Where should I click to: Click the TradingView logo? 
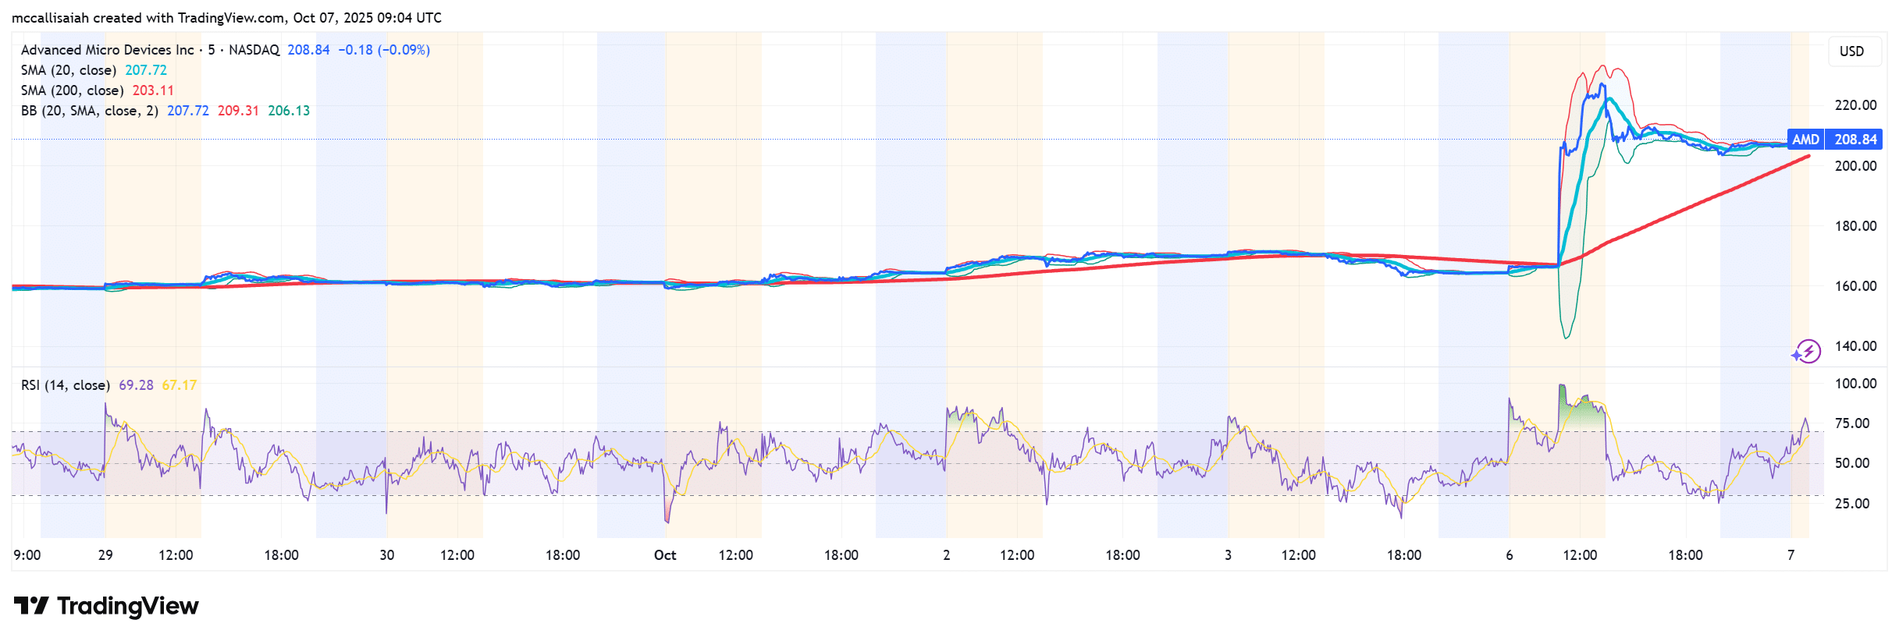click(106, 606)
